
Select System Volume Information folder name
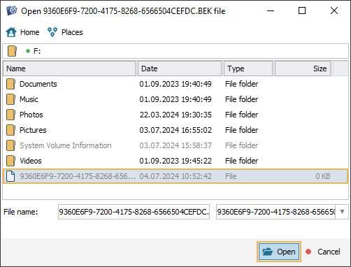tap(66, 145)
